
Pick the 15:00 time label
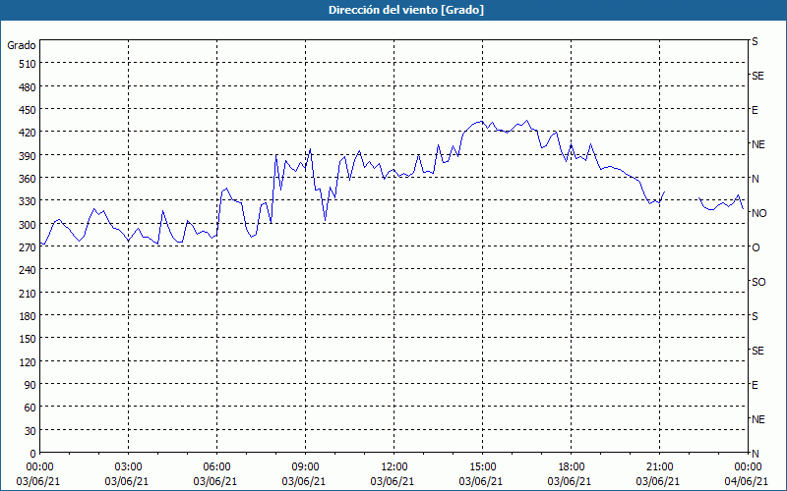pos(482,467)
